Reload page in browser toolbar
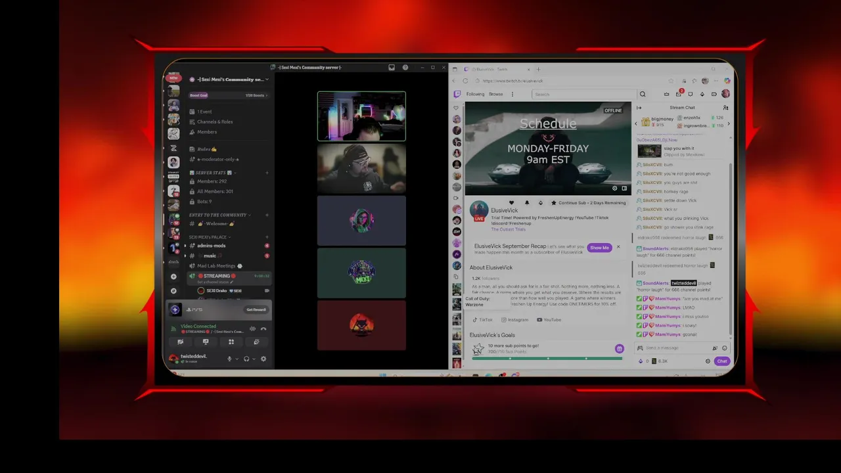 point(465,81)
